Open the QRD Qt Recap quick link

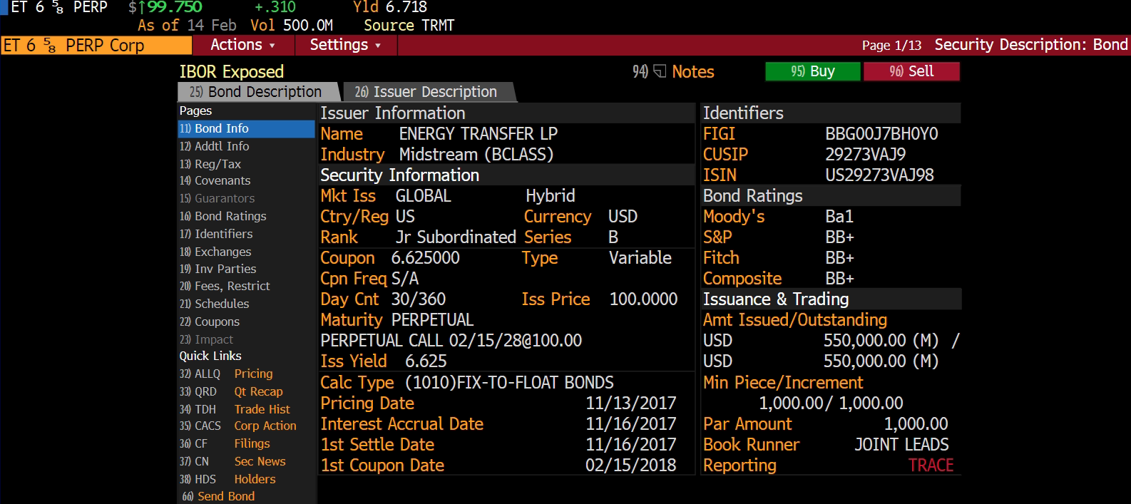click(x=231, y=391)
